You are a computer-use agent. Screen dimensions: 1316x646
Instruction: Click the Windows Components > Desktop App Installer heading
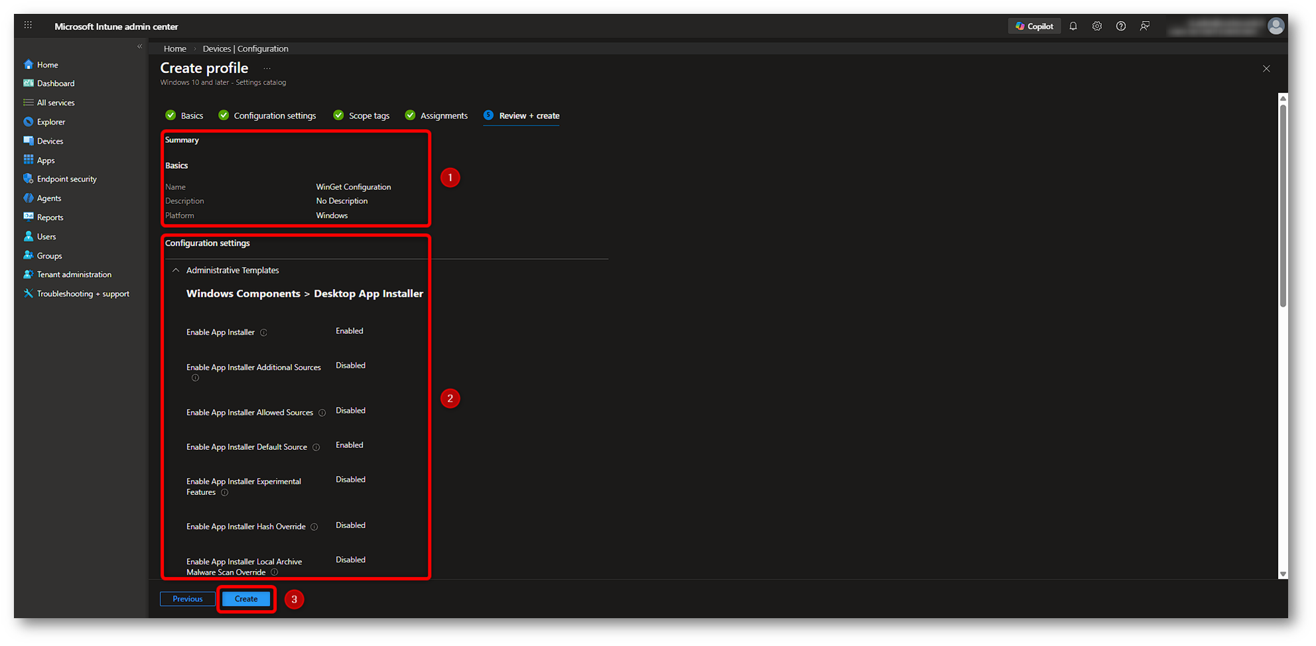(304, 294)
